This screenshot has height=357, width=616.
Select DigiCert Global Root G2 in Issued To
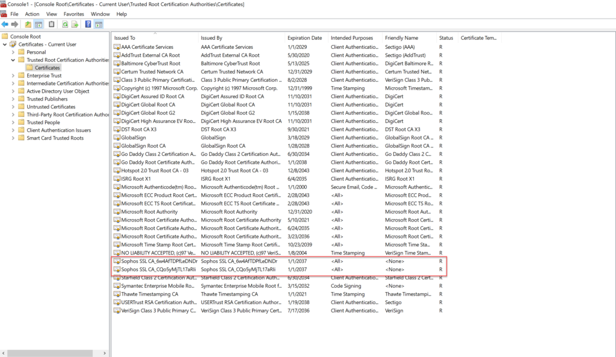click(148, 113)
